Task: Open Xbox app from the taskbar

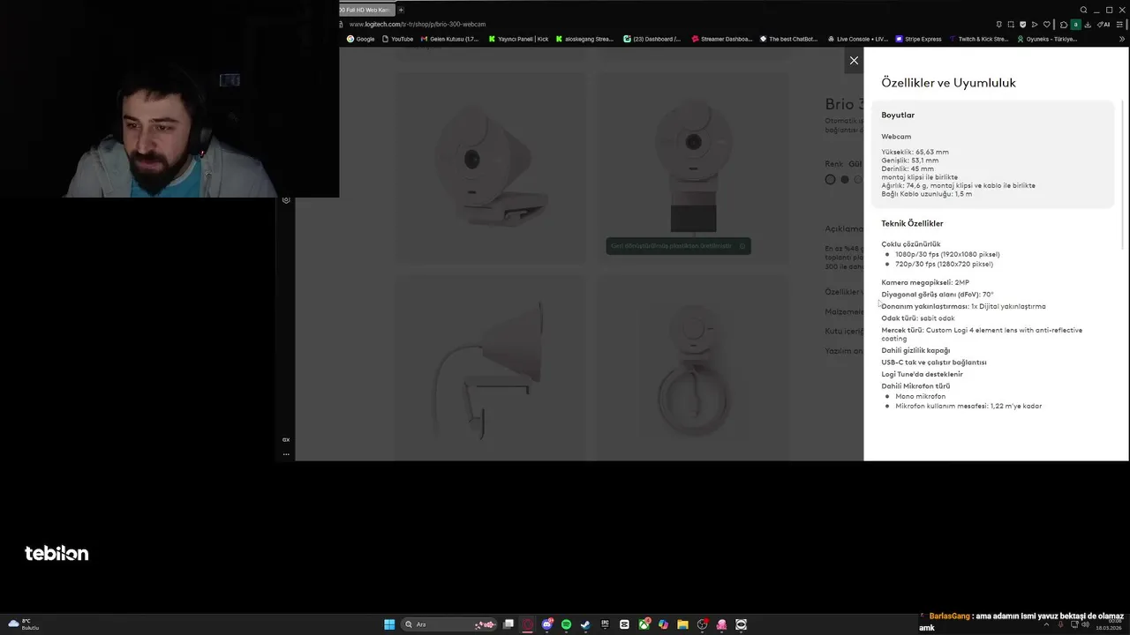Action: (x=644, y=624)
